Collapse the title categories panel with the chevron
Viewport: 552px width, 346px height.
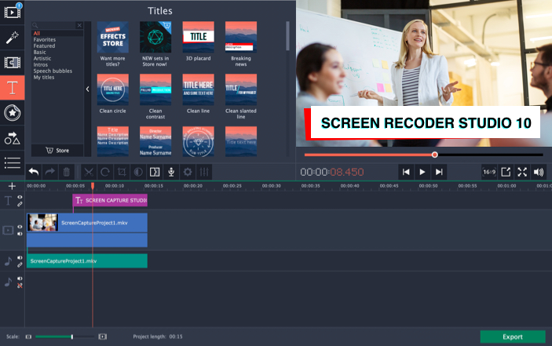tap(87, 89)
